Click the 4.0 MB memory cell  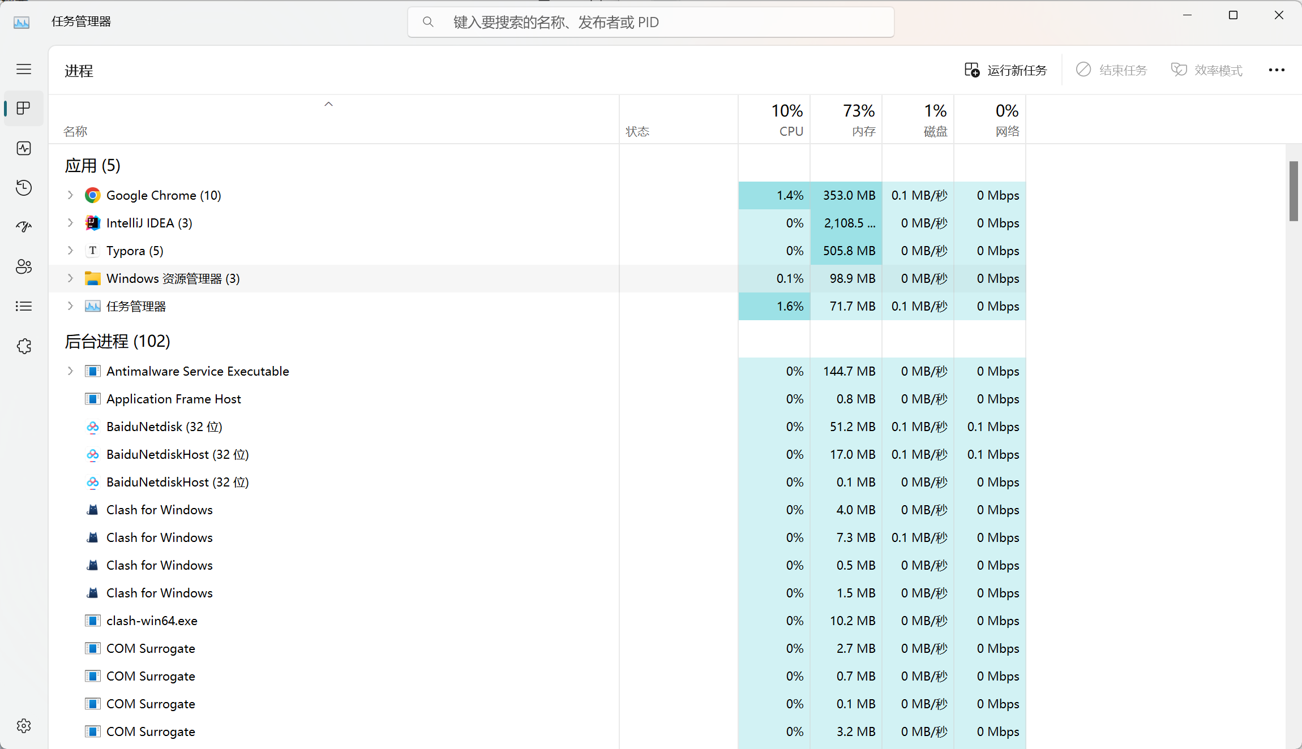[x=846, y=510]
